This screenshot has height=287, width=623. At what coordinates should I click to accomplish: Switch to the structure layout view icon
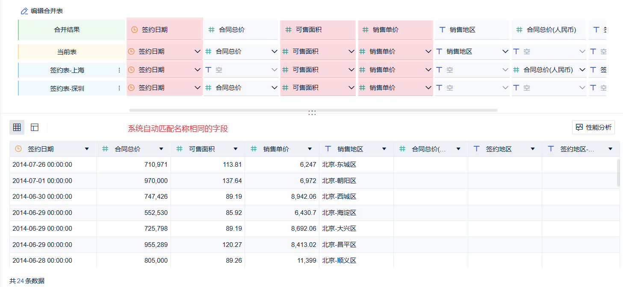(35, 127)
